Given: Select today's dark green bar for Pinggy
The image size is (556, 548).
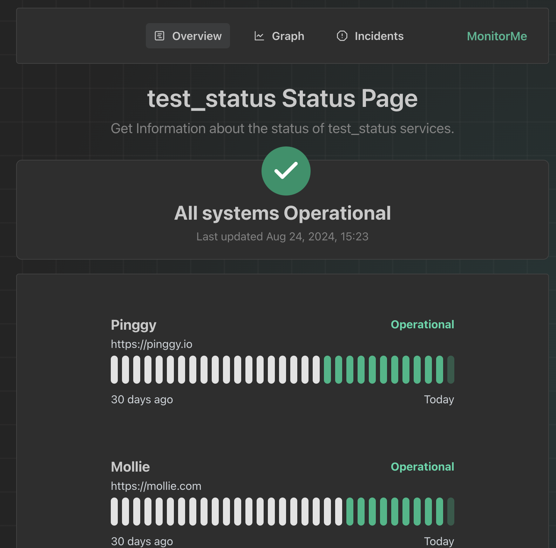Looking at the screenshot, I should (x=451, y=370).
